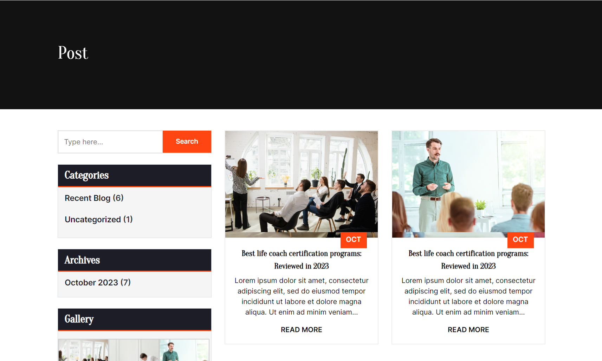Click the Gallery widget heading
This screenshot has width=602, height=361.
(79, 319)
